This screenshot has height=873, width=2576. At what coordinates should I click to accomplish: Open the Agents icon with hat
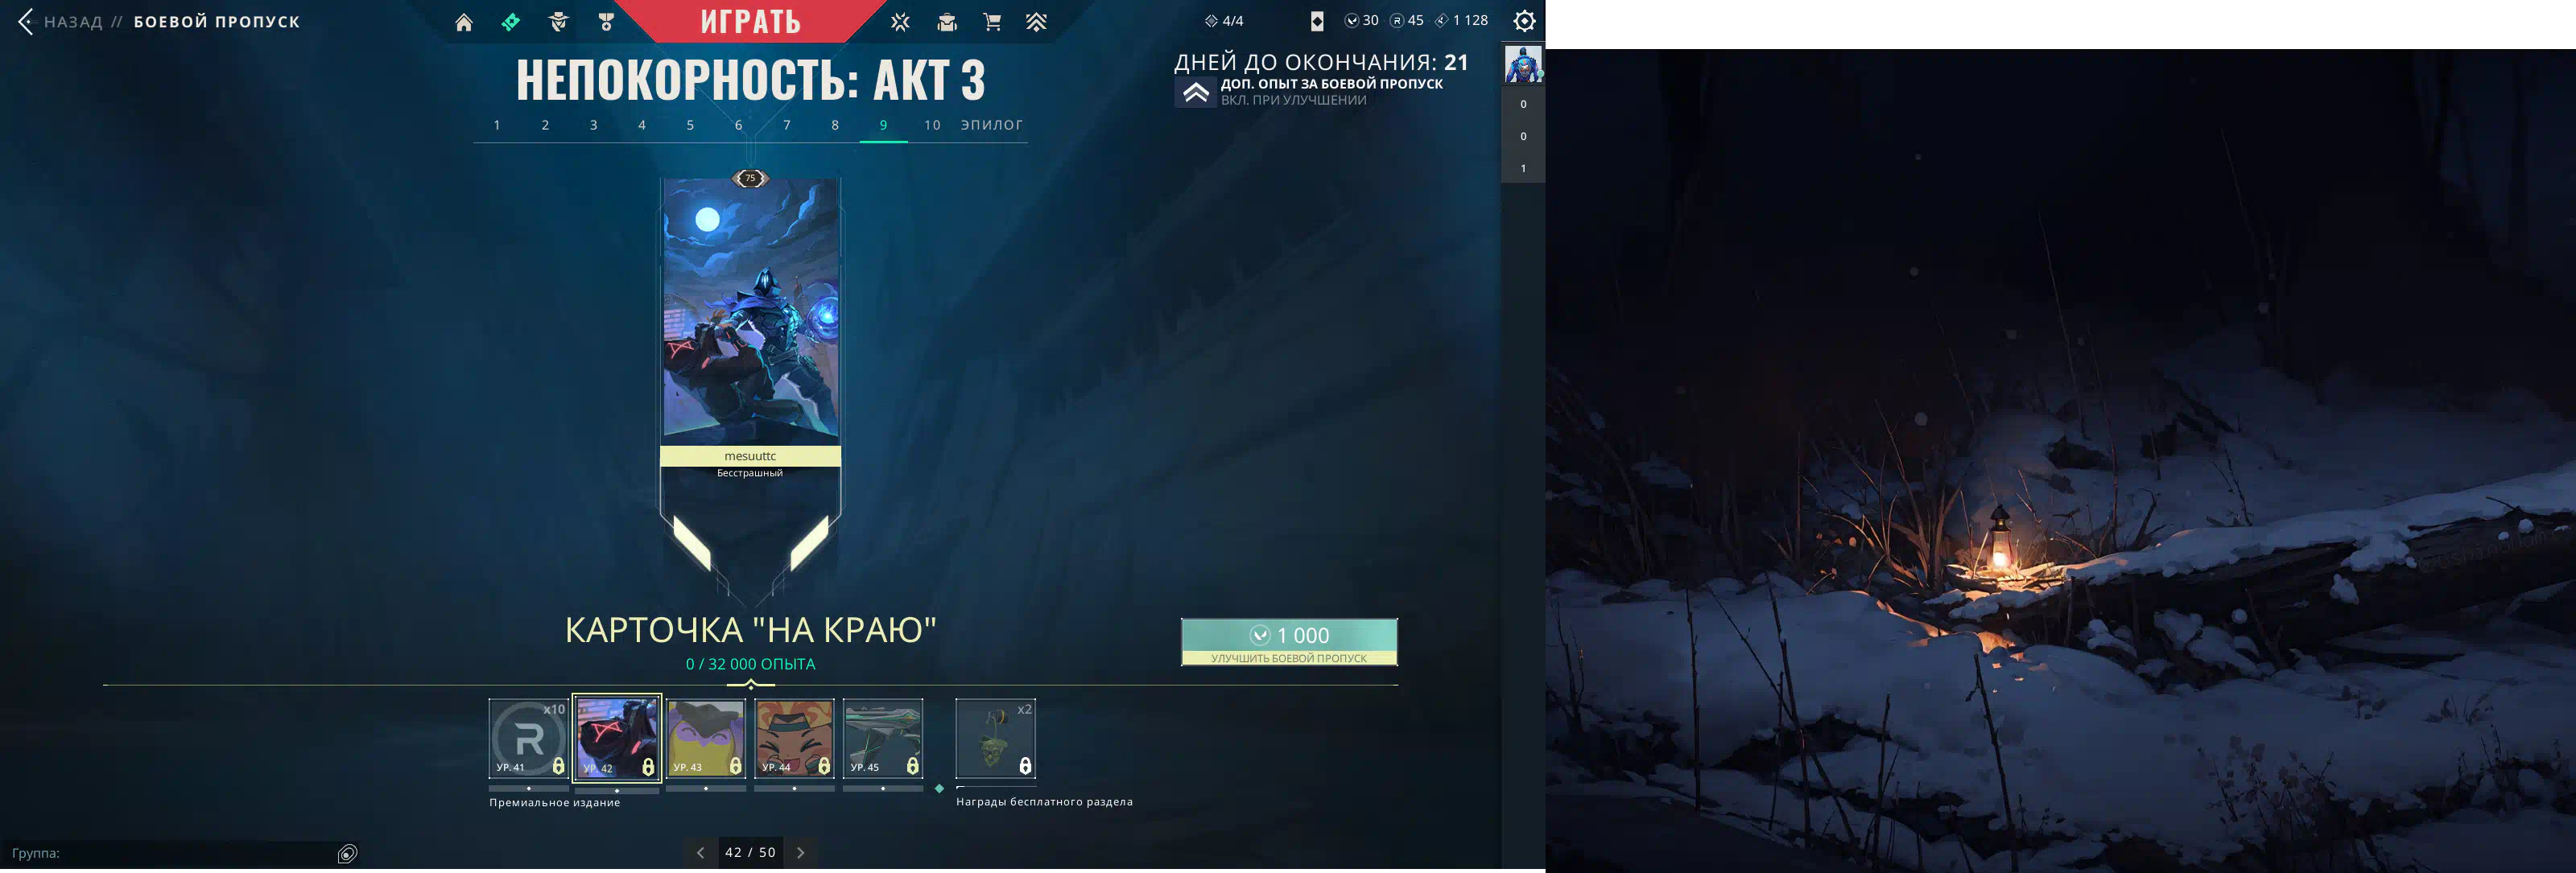[559, 22]
